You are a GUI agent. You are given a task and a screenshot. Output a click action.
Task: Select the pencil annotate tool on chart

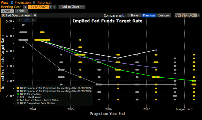pyautogui.click(x=27, y=20)
